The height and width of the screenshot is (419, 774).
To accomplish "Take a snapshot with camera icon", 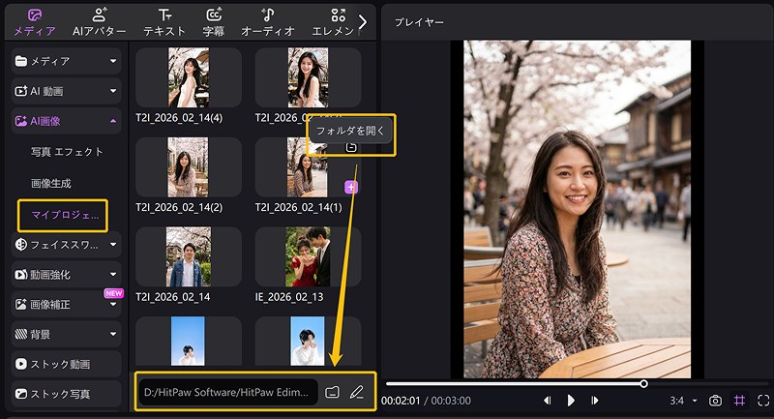I will click(x=715, y=400).
